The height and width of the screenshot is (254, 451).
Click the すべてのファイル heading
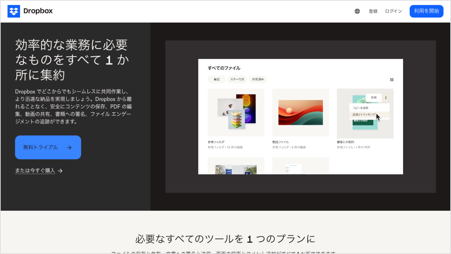tap(224, 68)
